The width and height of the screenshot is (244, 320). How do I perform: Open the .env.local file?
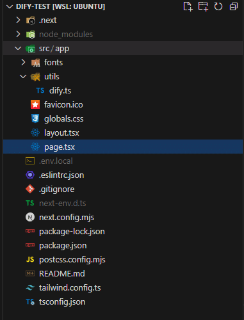click(x=56, y=161)
